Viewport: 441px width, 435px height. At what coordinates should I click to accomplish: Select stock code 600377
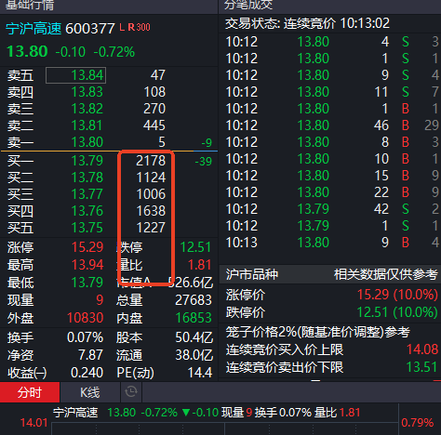(90, 29)
